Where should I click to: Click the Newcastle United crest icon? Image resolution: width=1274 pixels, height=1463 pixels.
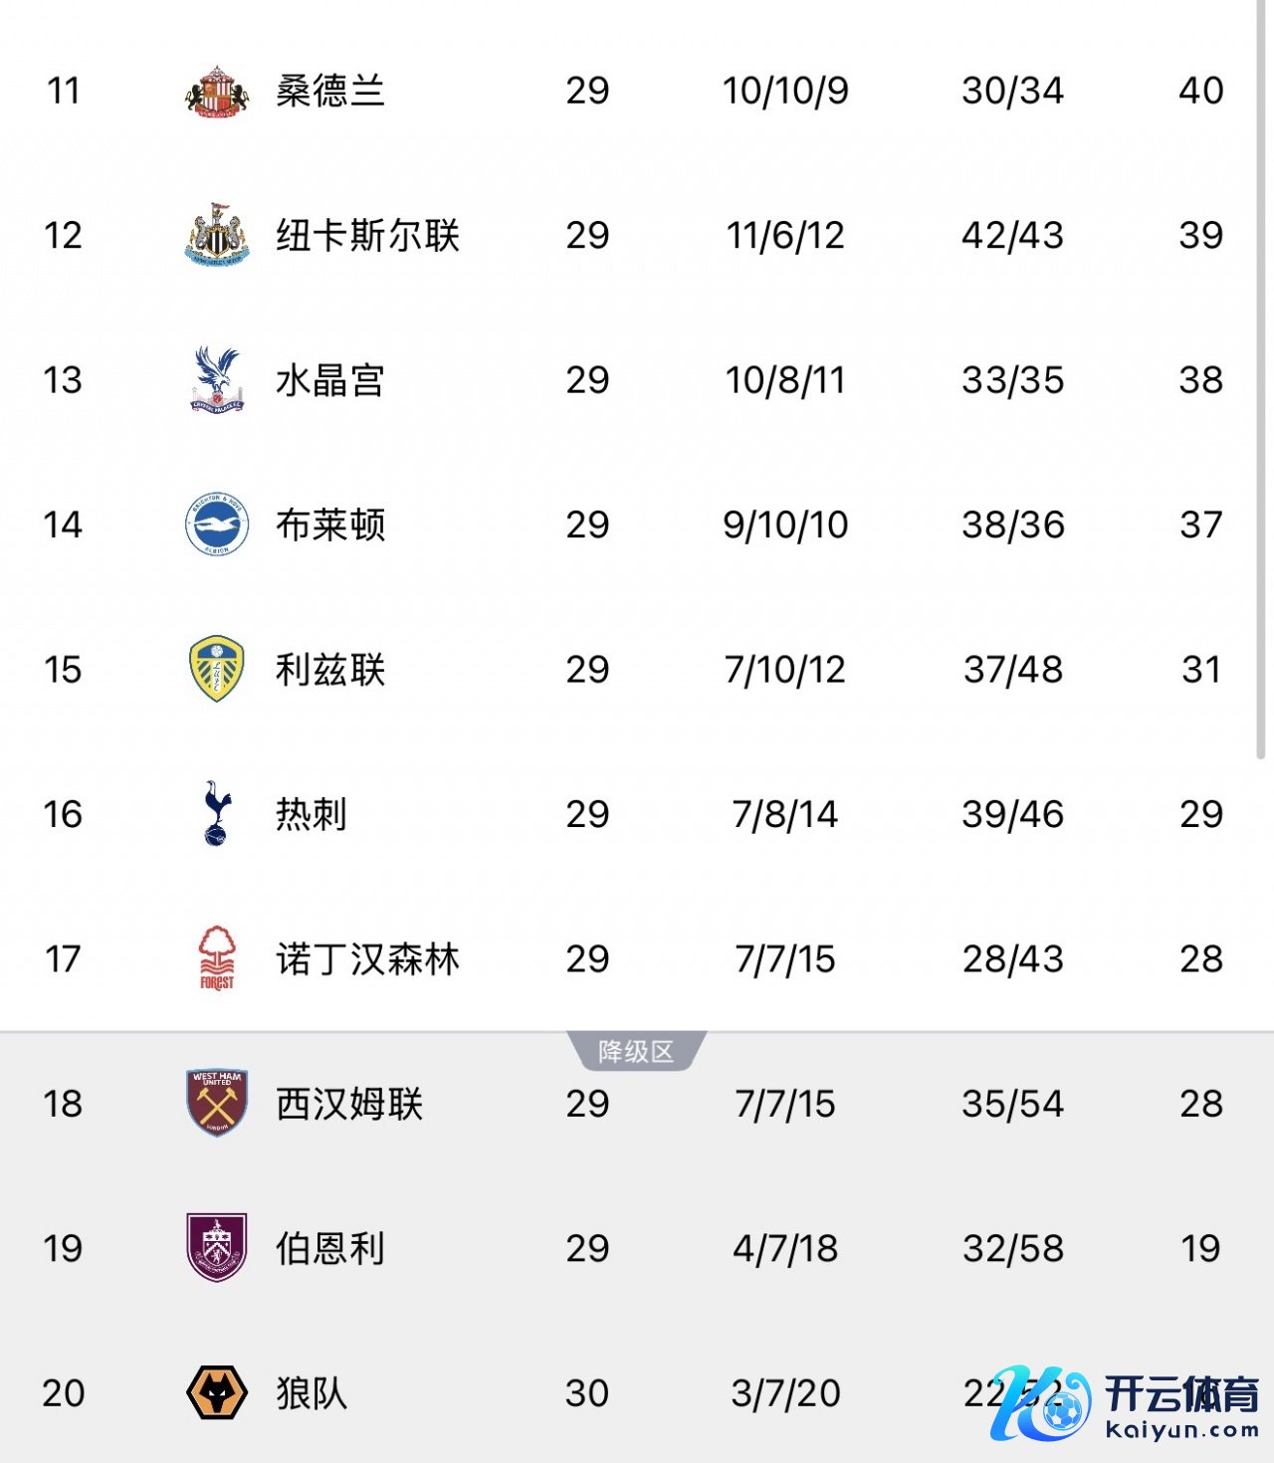[216, 236]
